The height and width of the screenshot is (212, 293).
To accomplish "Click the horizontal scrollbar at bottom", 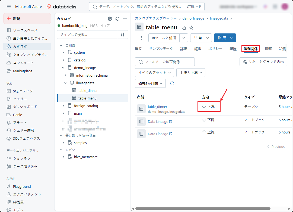I will pos(203,209).
